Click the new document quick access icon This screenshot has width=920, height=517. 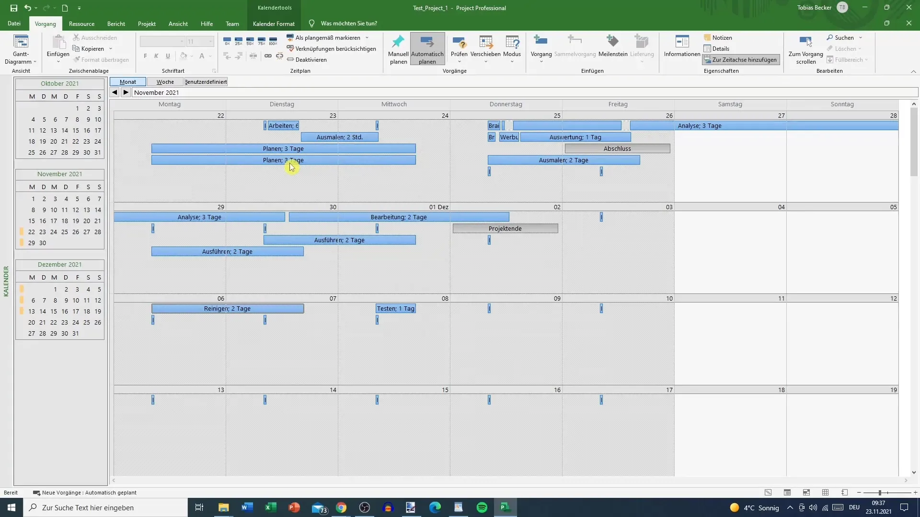65,8
